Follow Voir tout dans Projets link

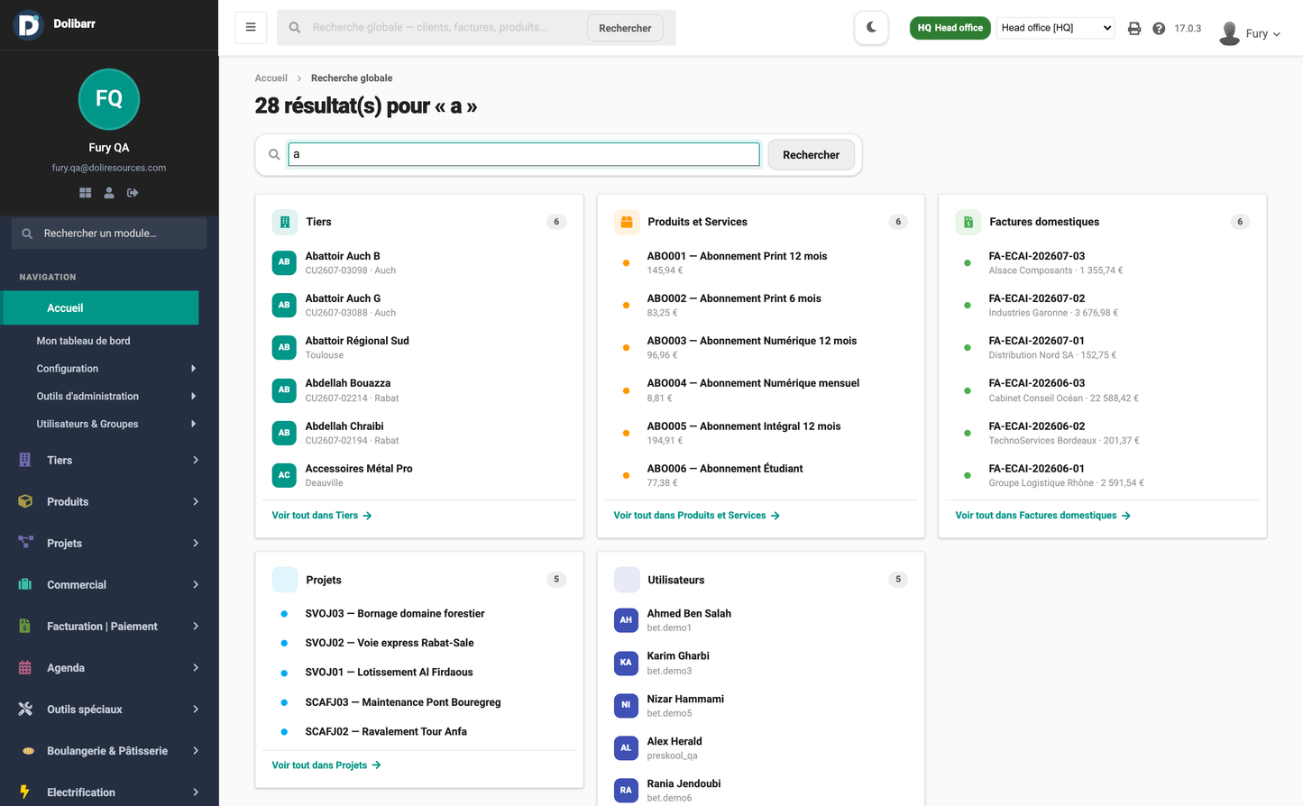click(x=326, y=765)
